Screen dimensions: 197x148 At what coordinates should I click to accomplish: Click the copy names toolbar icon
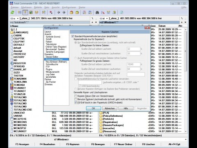[114, 12]
